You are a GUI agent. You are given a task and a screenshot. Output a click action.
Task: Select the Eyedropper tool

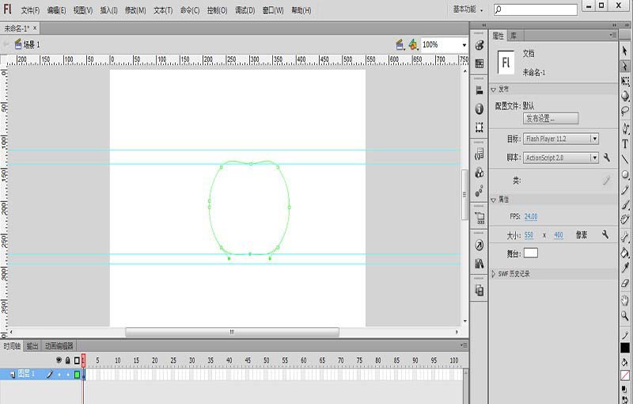tap(625, 268)
